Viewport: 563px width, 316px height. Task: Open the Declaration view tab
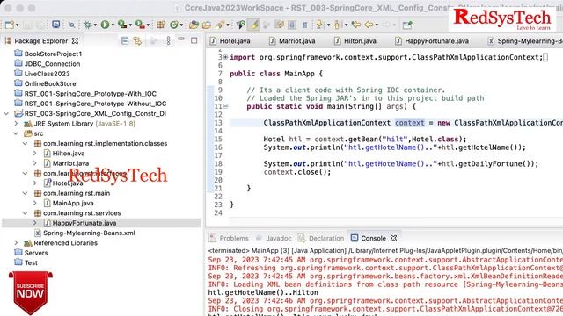(321, 238)
